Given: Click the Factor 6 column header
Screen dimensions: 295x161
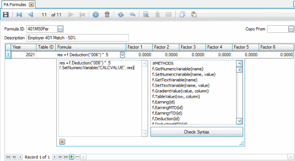Looking at the screenshot, I should (276, 47).
